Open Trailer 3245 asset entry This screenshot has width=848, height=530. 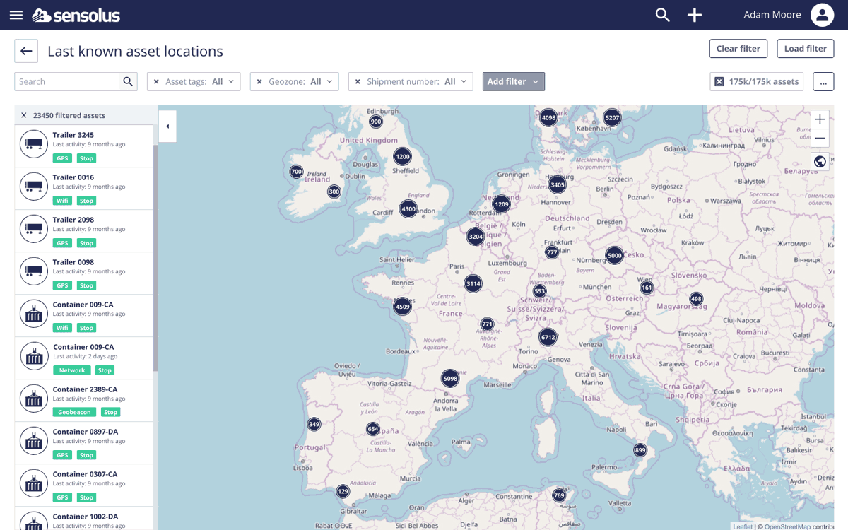point(84,146)
